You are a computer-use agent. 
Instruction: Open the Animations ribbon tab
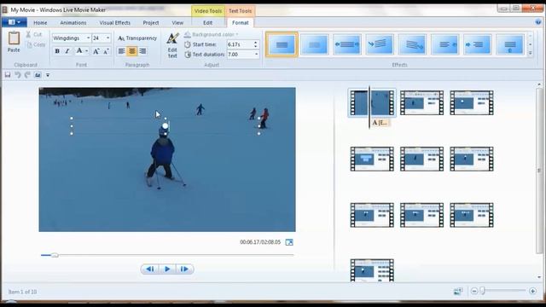coord(73,23)
